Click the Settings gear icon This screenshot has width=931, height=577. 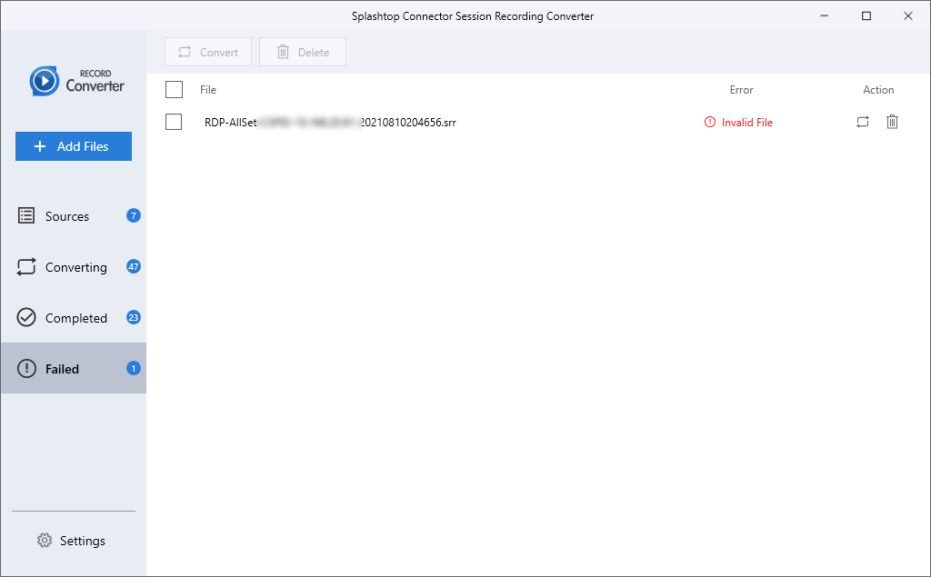45,540
